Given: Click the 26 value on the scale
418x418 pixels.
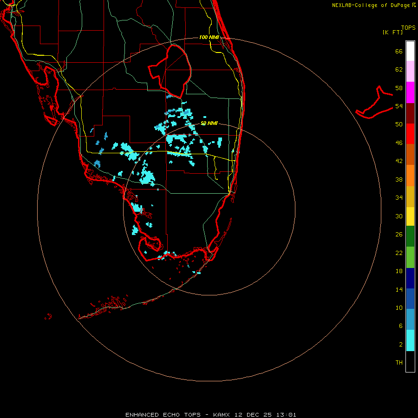Looking at the screenshot, I should pyautogui.click(x=399, y=235).
